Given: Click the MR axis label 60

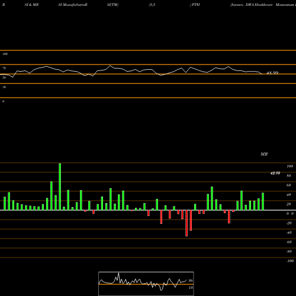Looking at the screenshot, I should (x=289, y=185).
